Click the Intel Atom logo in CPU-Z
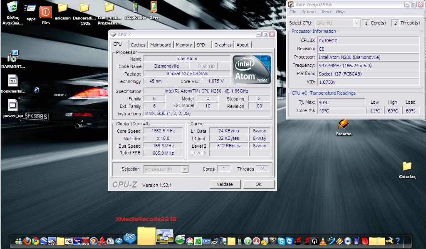 coord(252,70)
